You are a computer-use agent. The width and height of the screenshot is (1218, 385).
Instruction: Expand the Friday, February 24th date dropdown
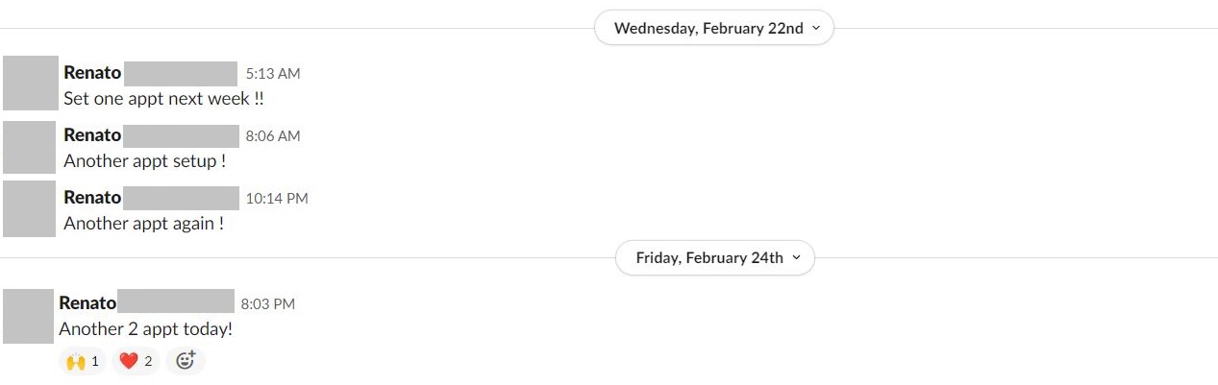click(x=715, y=257)
